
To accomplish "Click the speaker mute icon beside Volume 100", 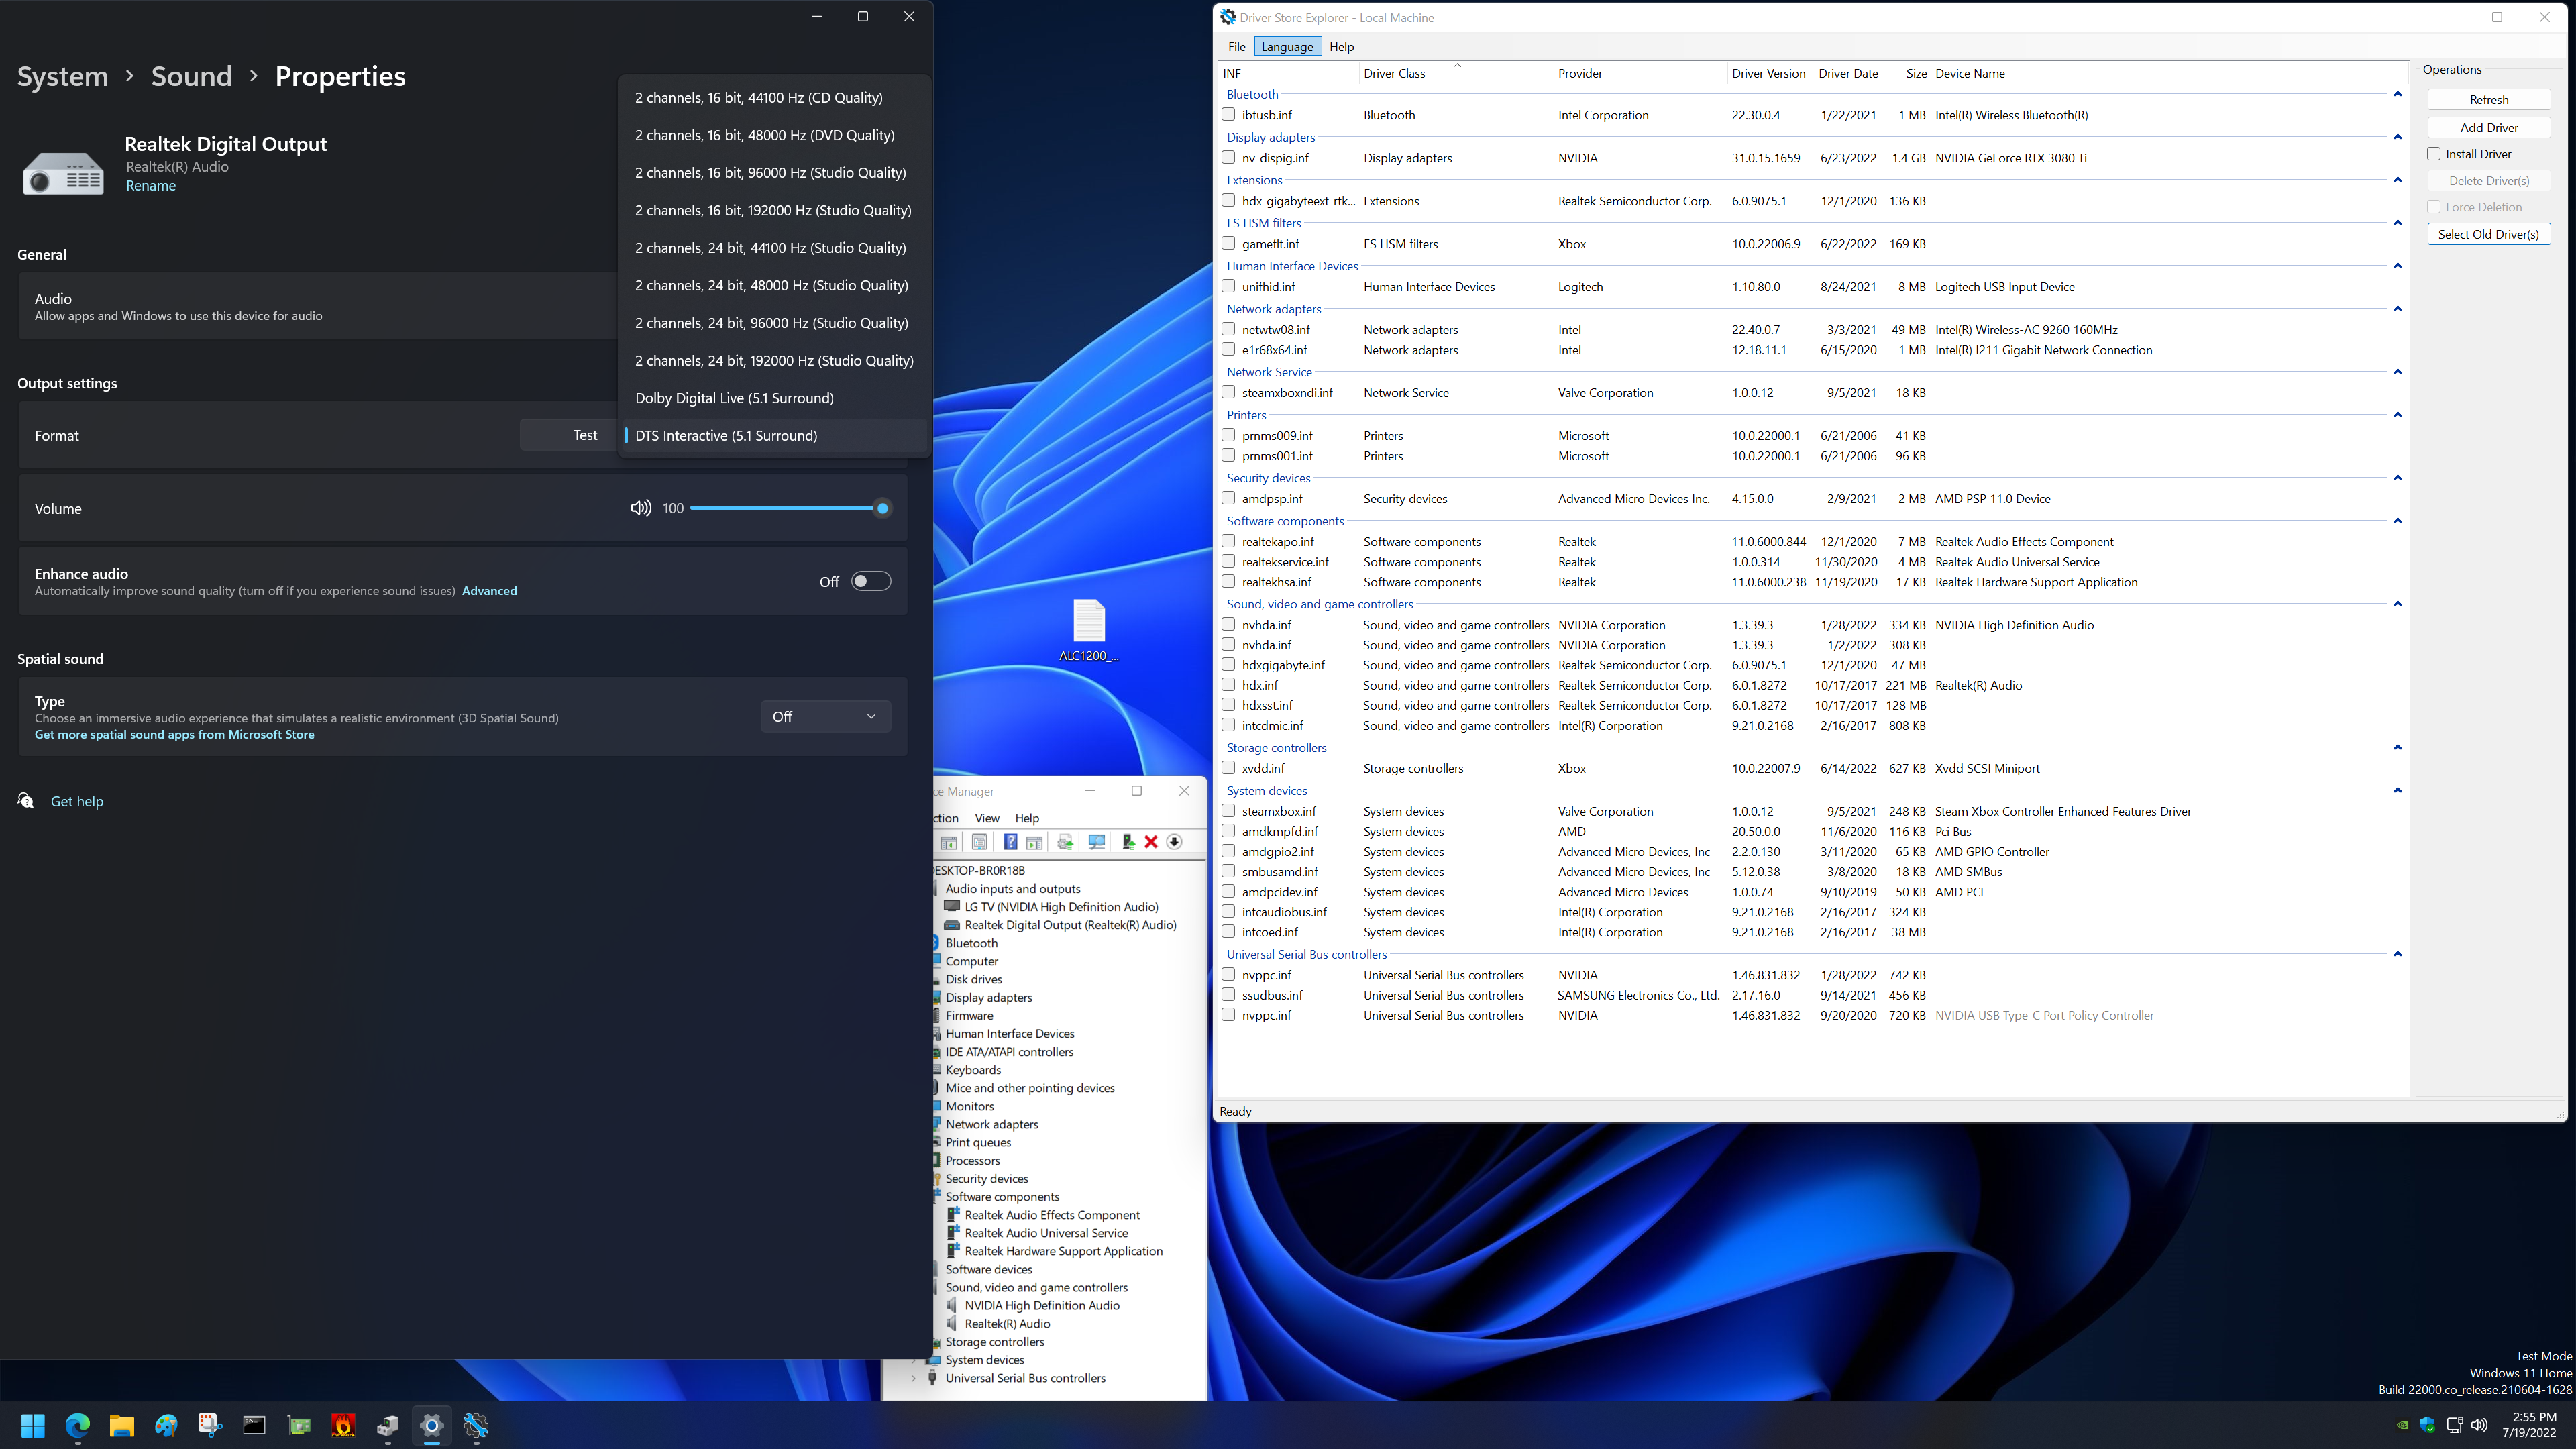I will coord(641,508).
